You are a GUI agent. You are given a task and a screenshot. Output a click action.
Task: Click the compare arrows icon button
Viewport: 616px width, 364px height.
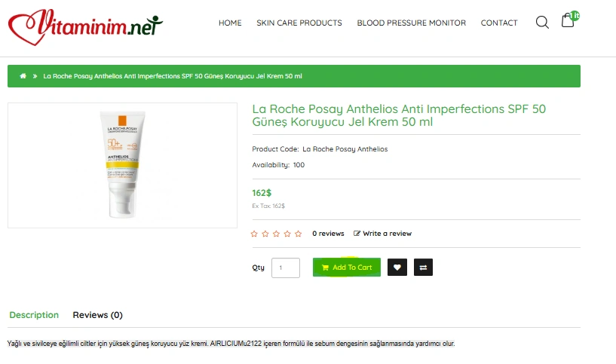[x=423, y=268]
